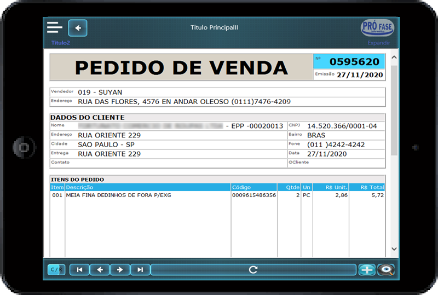Viewport: 438px width, 295px height.
Task: Click total value 5,72
Action: 378,195
